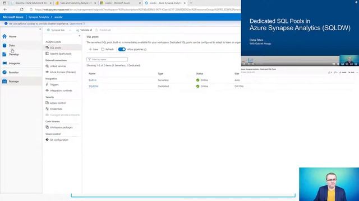Click Microsoft Azure header logo
The height and width of the screenshot is (201, 359).
[x=13, y=17]
